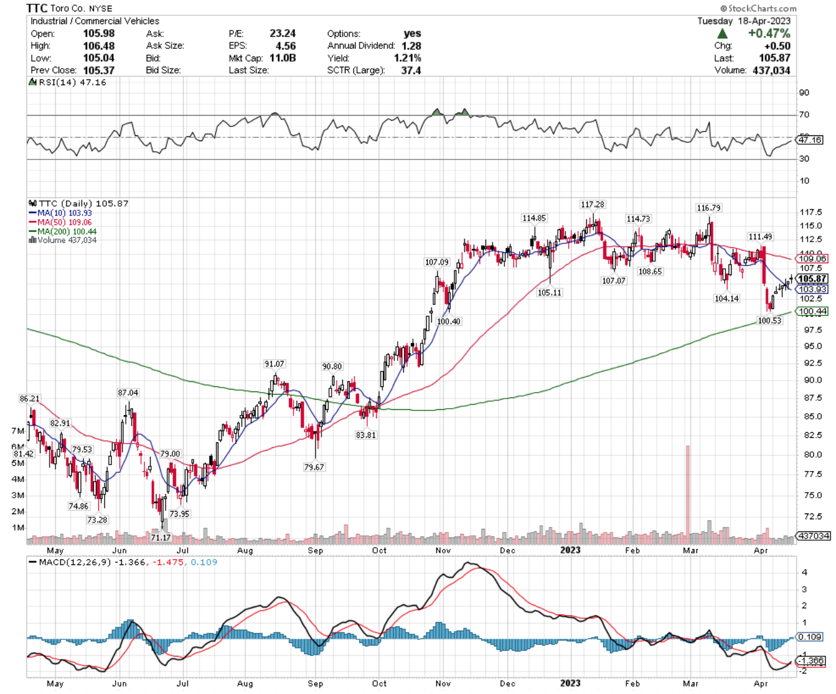Viewport: 836px width, 694px height.
Task: Click the SCTR (Large) value 37.4
Action: [411, 70]
